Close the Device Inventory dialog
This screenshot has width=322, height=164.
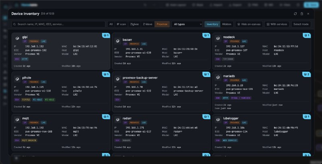coord(308,14)
